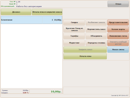Click the Закрыть заказ button
This screenshot has width=130, height=98.
tap(85, 50)
